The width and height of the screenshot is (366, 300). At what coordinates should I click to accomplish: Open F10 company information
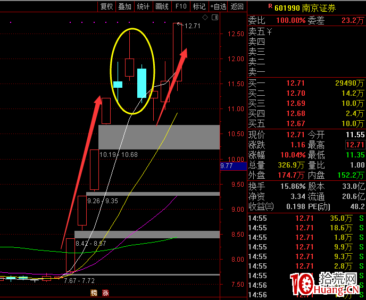tap(181, 6)
